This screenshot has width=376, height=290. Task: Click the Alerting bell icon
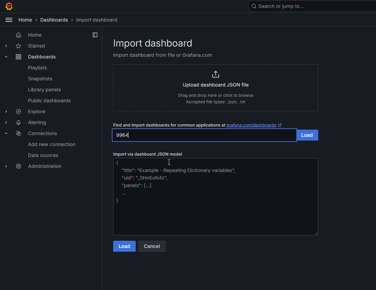click(18, 122)
